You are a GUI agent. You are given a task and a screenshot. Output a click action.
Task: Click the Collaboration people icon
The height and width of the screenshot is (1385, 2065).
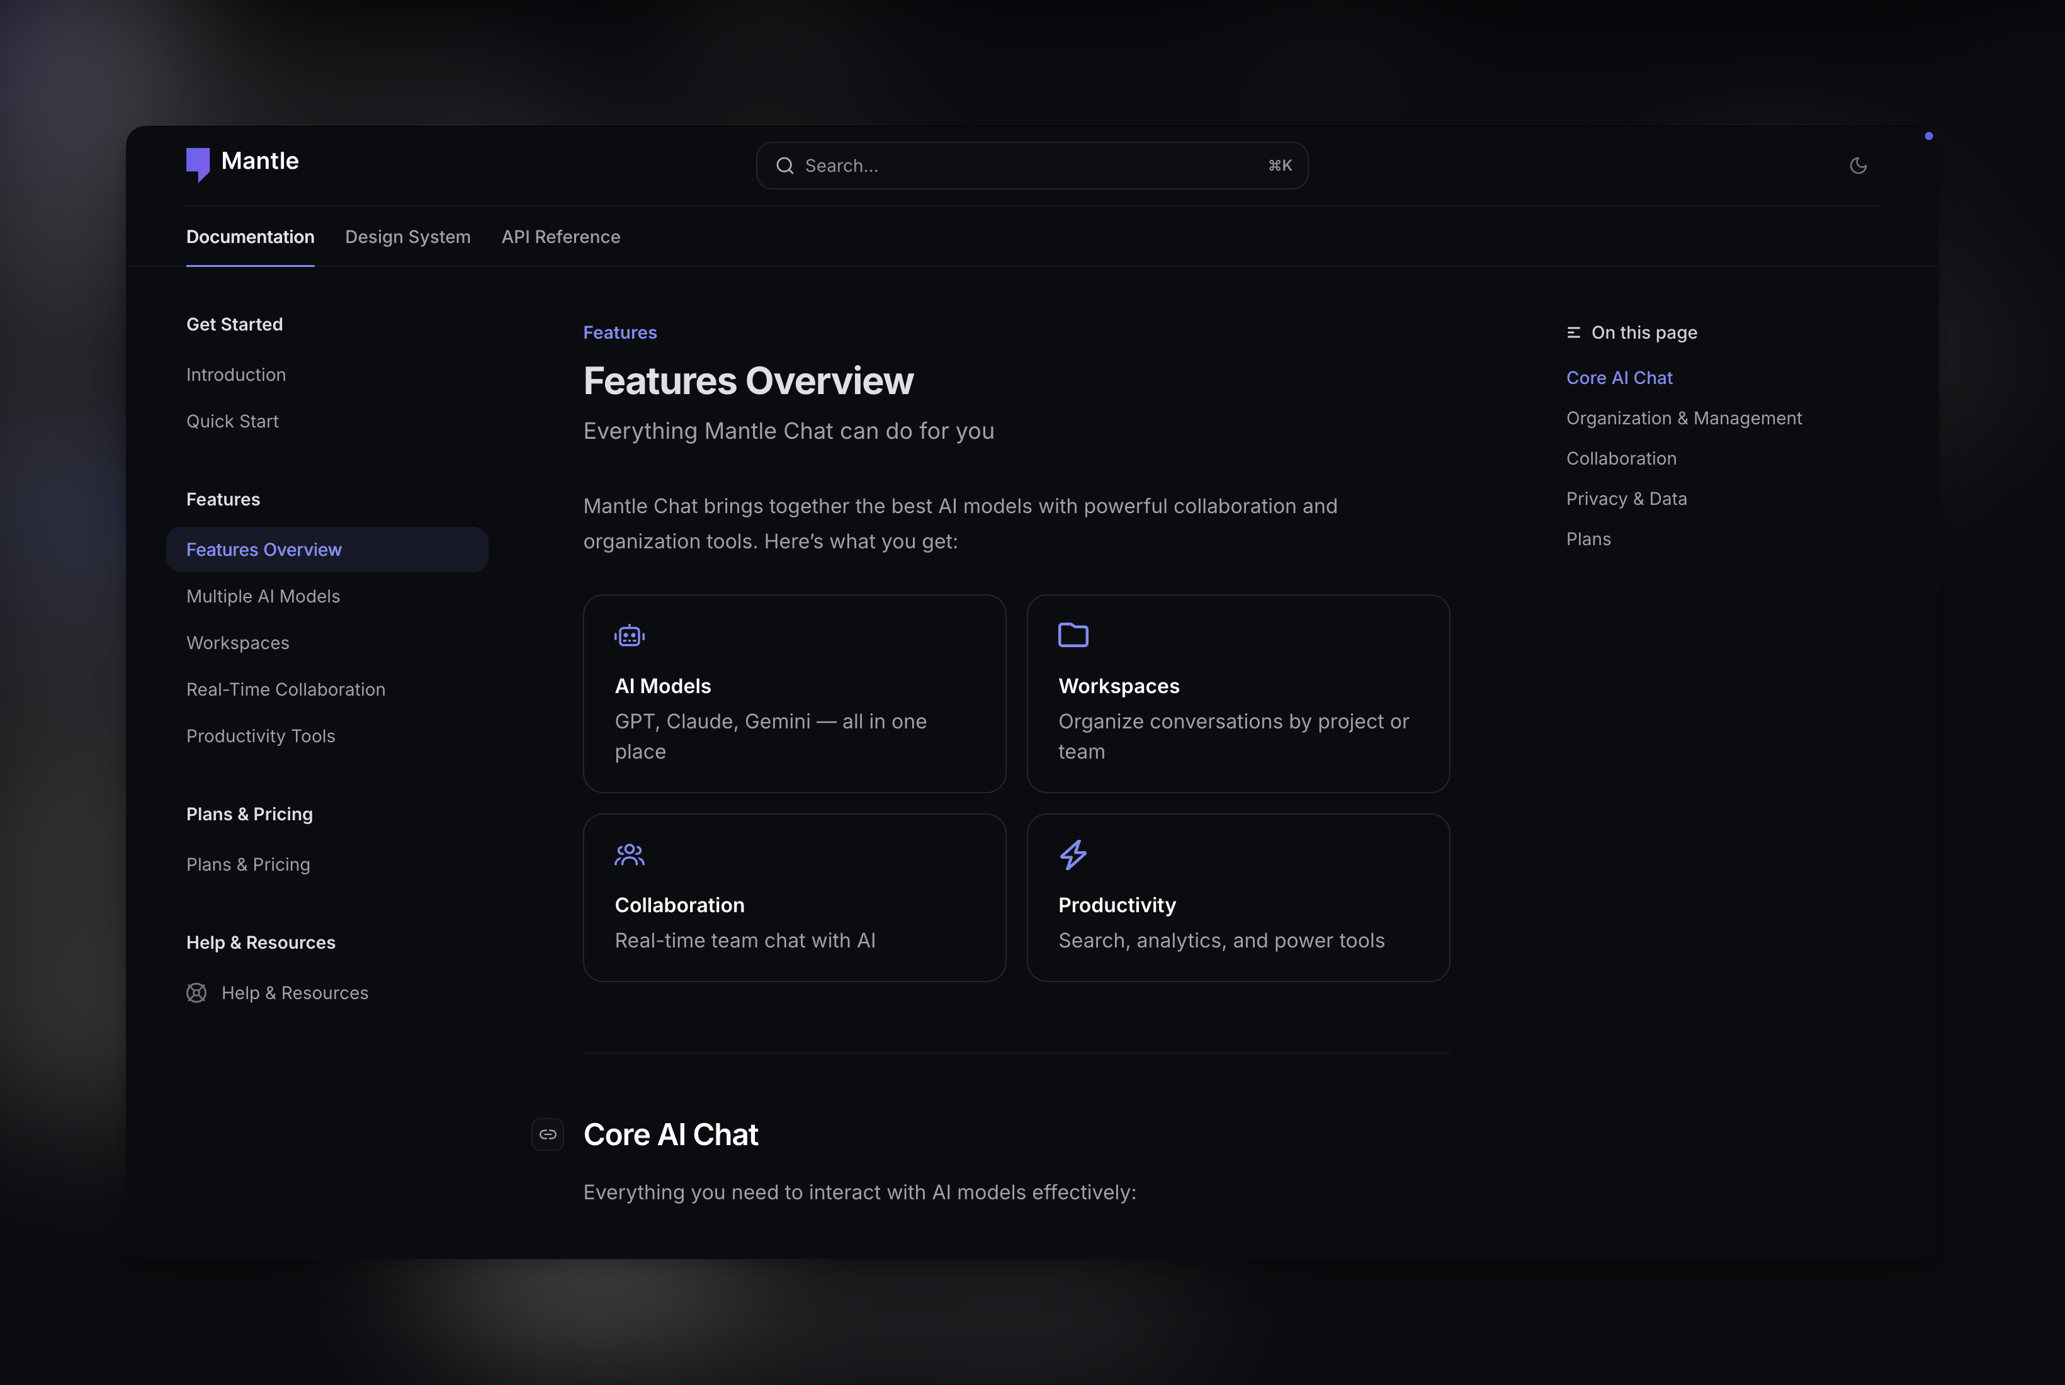point(630,854)
